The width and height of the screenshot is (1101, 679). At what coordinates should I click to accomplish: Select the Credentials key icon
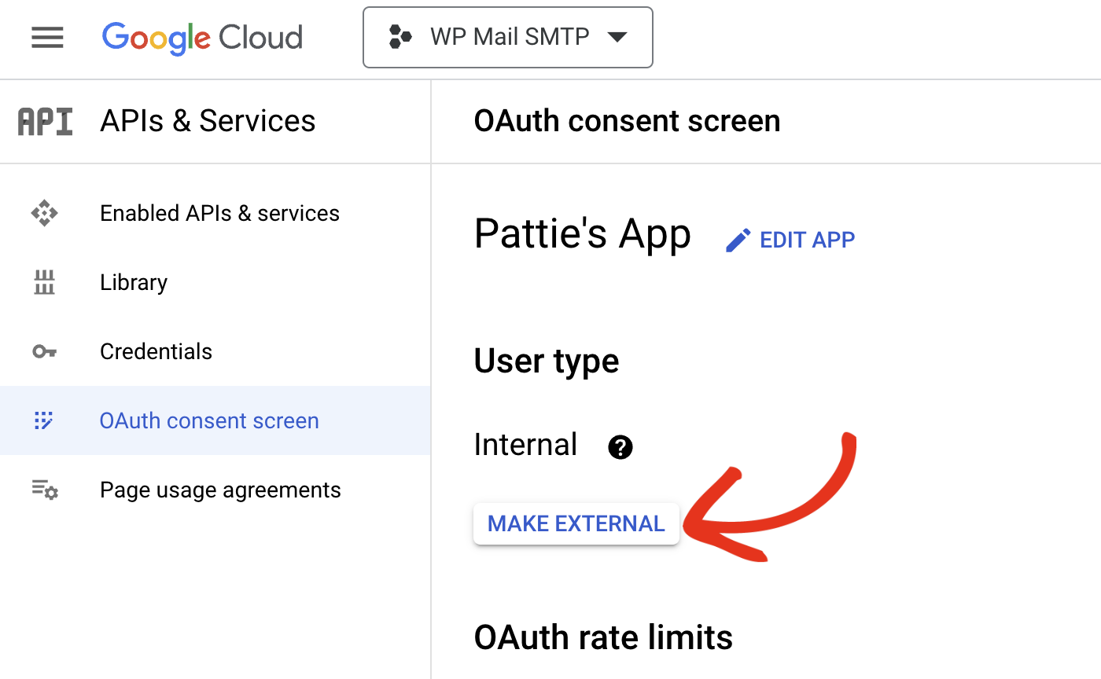[x=45, y=351]
